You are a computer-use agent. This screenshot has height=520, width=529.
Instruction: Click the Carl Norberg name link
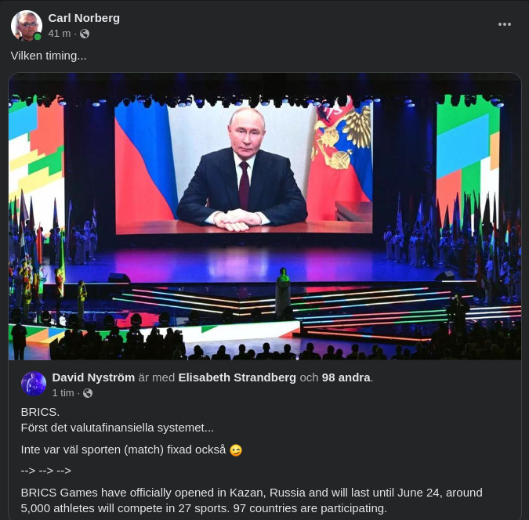tap(84, 18)
